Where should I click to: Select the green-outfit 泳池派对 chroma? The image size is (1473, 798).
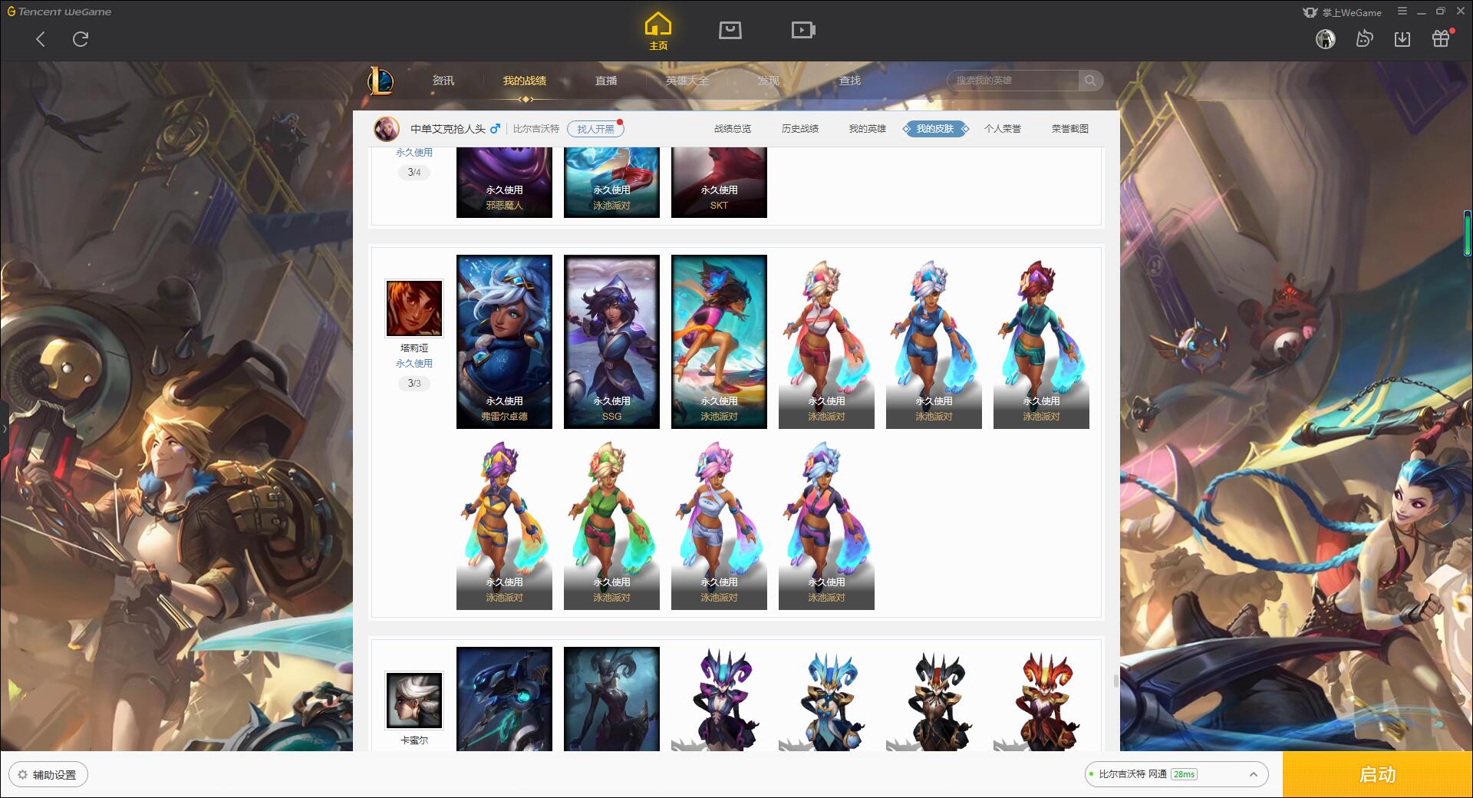coord(611,523)
